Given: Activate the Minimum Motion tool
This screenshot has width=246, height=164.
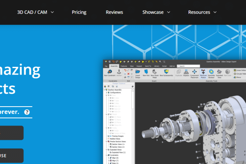Looking at the screenshot, I should (x=203, y=73).
